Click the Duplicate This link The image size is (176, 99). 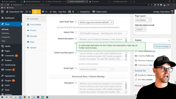click(140, 70)
